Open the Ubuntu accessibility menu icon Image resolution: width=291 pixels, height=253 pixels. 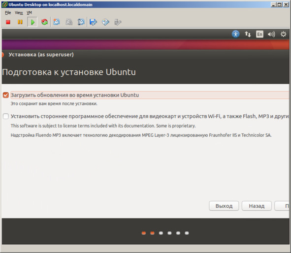pos(236,34)
